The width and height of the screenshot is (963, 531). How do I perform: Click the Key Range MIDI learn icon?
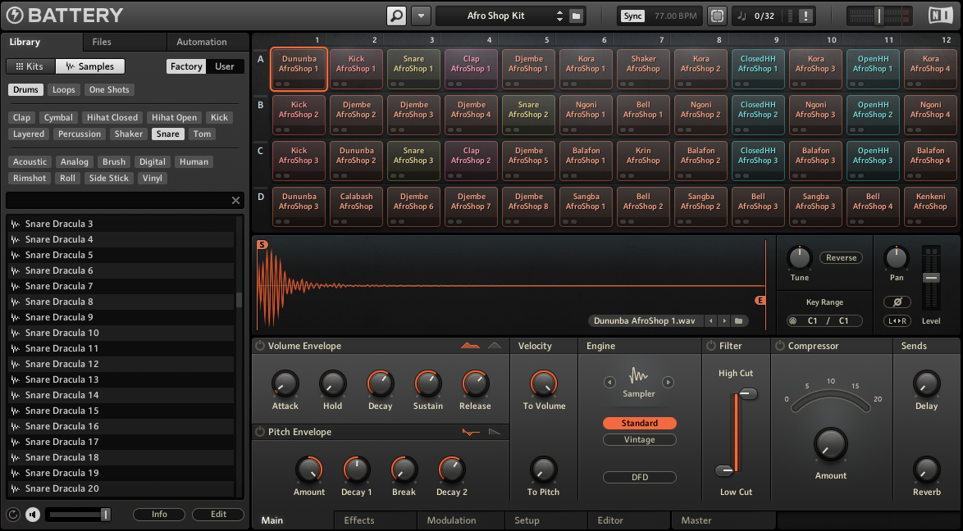pyautogui.click(x=793, y=321)
